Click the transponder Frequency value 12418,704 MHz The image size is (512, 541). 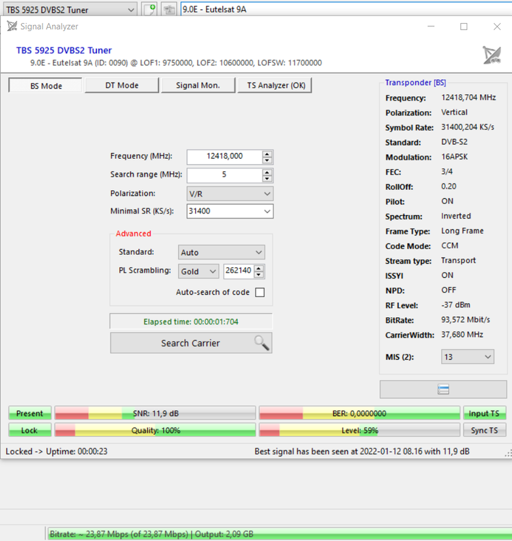(x=469, y=97)
